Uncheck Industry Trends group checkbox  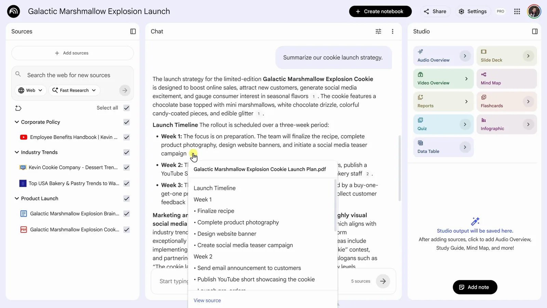tap(126, 152)
